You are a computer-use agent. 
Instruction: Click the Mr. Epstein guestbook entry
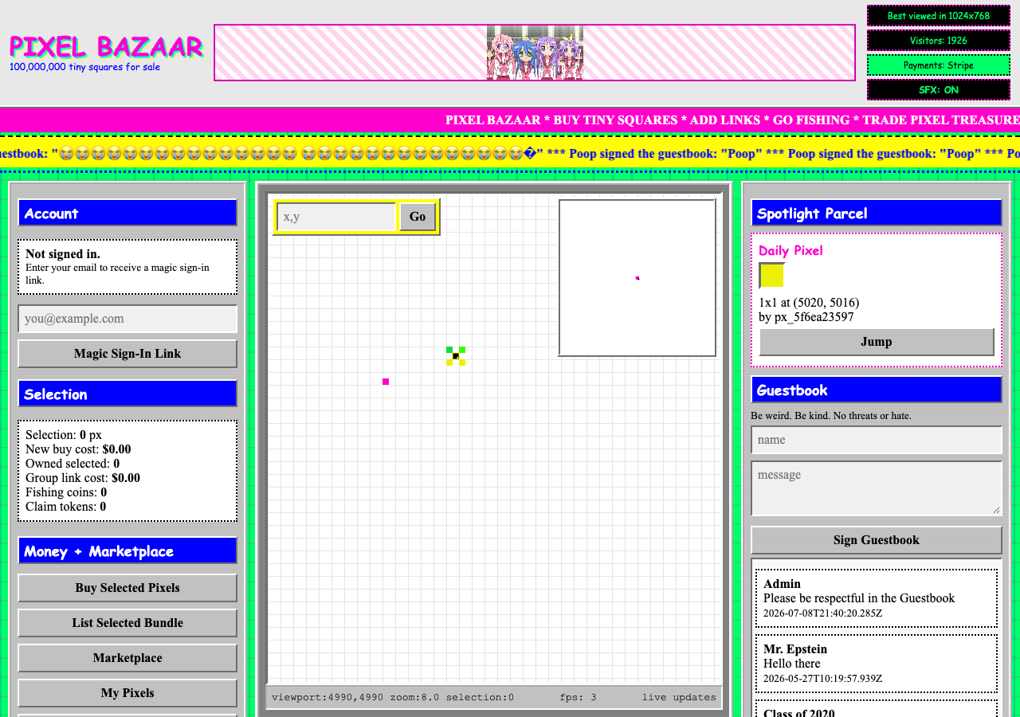pyautogui.click(x=877, y=664)
